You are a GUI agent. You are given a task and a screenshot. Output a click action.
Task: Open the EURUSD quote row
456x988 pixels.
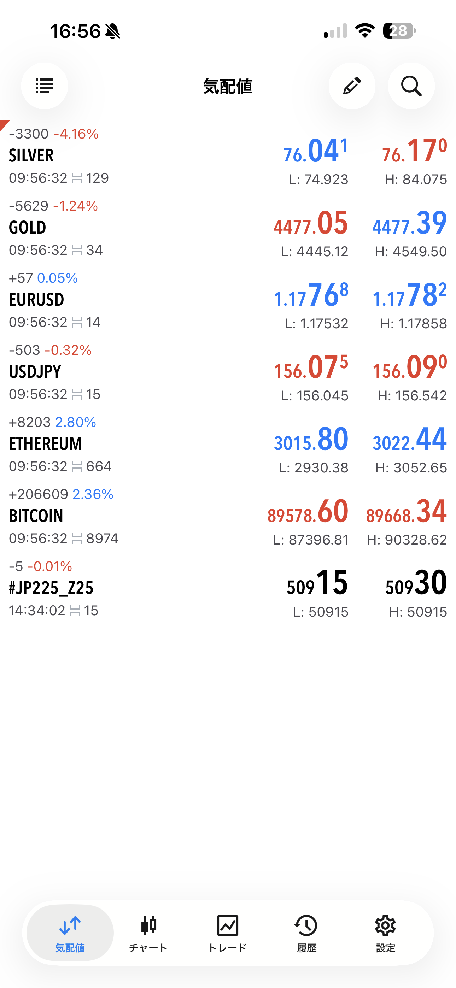pos(115,300)
